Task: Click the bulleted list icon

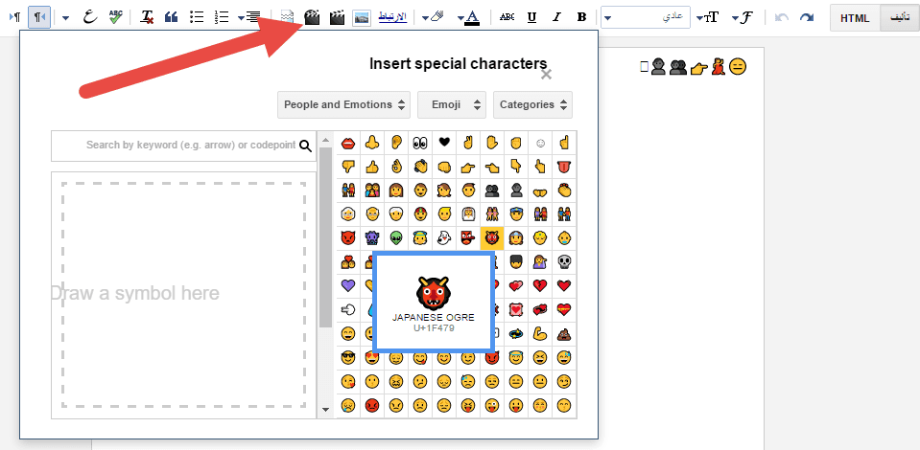Action: [x=197, y=17]
